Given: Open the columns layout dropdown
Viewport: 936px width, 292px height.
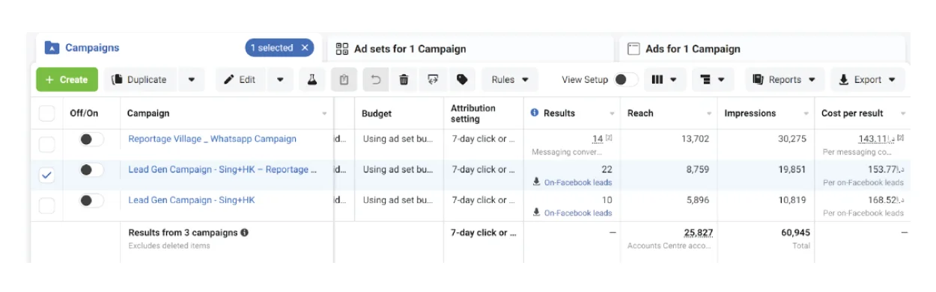Looking at the screenshot, I should (664, 80).
